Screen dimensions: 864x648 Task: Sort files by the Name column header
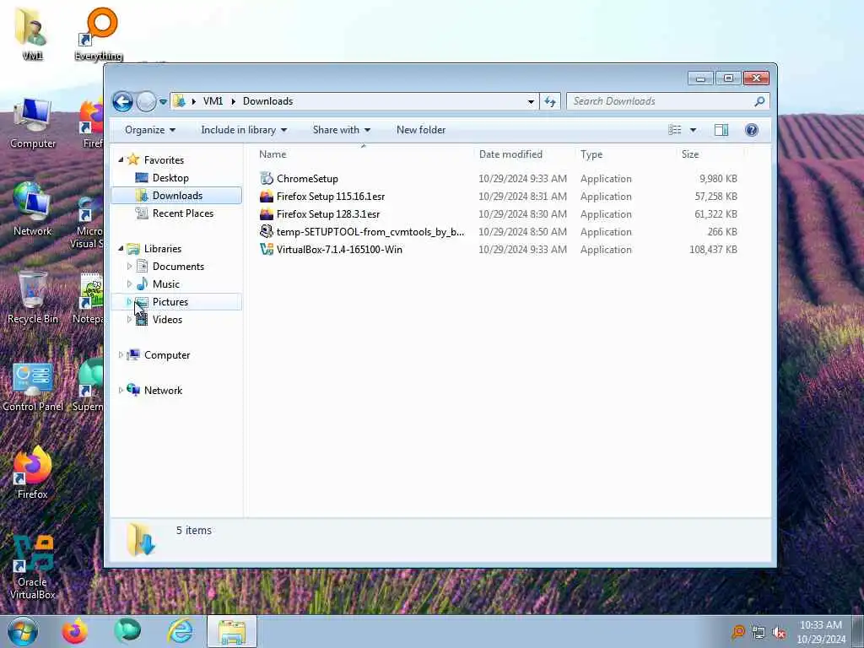pyautogui.click(x=364, y=154)
